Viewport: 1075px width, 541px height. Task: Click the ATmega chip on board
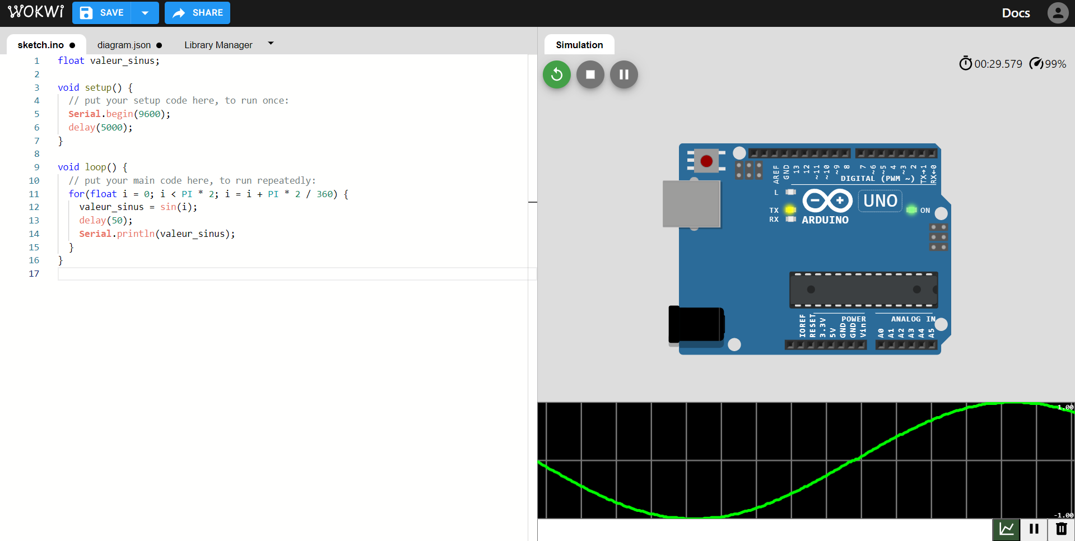[863, 290]
